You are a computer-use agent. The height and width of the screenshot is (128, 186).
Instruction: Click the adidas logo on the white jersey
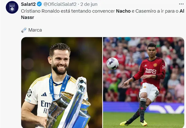coord(44,94)
